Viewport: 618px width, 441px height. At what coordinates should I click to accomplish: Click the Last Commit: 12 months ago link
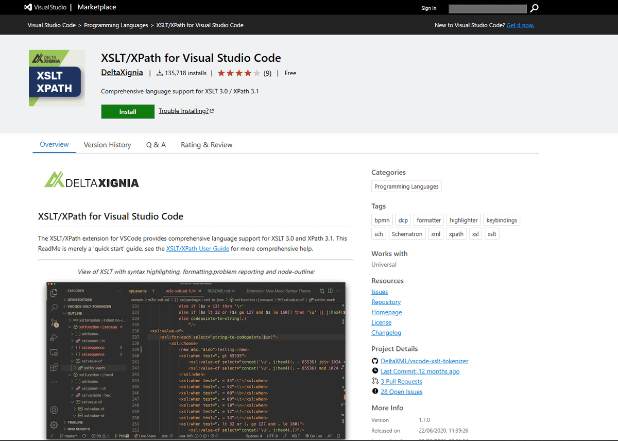click(x=420, y=371)
